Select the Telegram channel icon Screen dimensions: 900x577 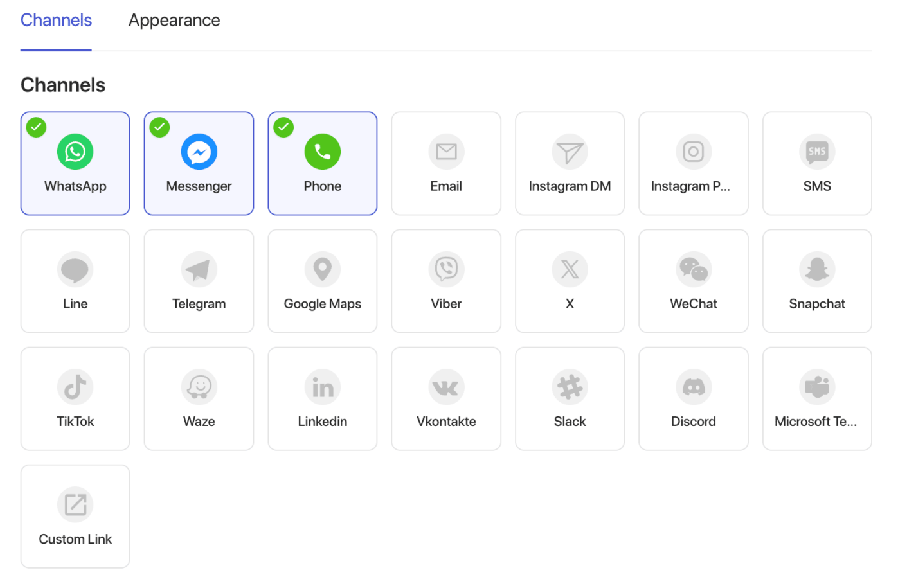[x=199, y=269]
